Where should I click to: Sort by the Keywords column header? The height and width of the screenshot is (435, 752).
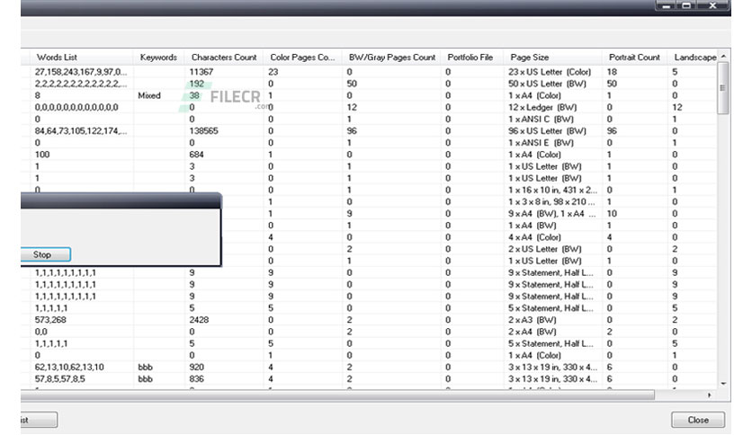[x=158, y=57]
